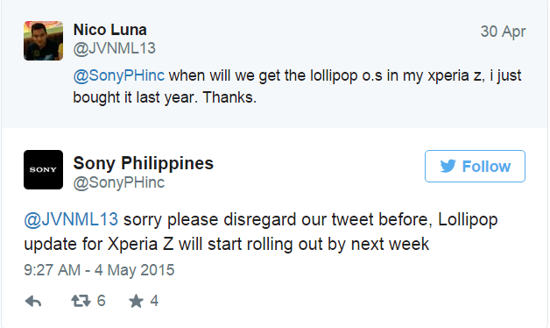The height and width of the screenshot is (328, 550).
Task: Click @SonyPHinc mention in Nico's tweet
Action: (118, 75)
